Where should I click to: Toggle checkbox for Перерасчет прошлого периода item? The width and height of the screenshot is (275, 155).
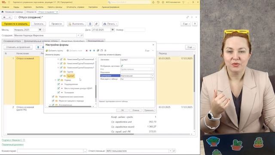(x=53, y=101)
